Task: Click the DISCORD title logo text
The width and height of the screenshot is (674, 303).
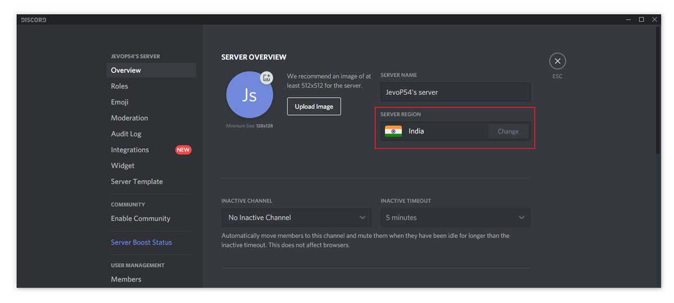Action: [x=34, y=20]
